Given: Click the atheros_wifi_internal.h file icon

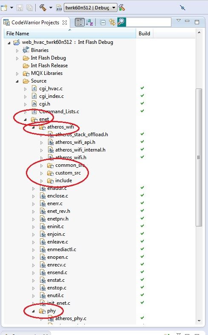Looking at the screenshot, I should (x=51, y=150).
